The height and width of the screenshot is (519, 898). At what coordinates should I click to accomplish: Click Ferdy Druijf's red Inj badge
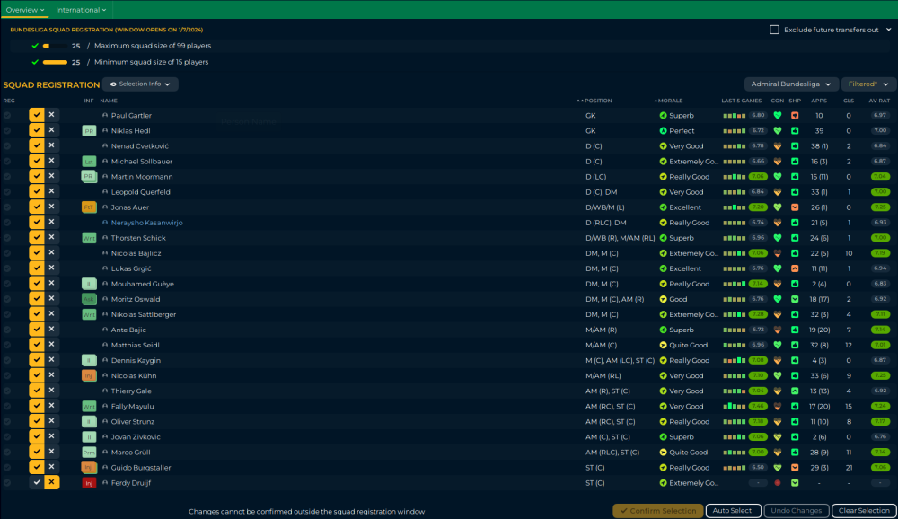(x=89, y=483)
